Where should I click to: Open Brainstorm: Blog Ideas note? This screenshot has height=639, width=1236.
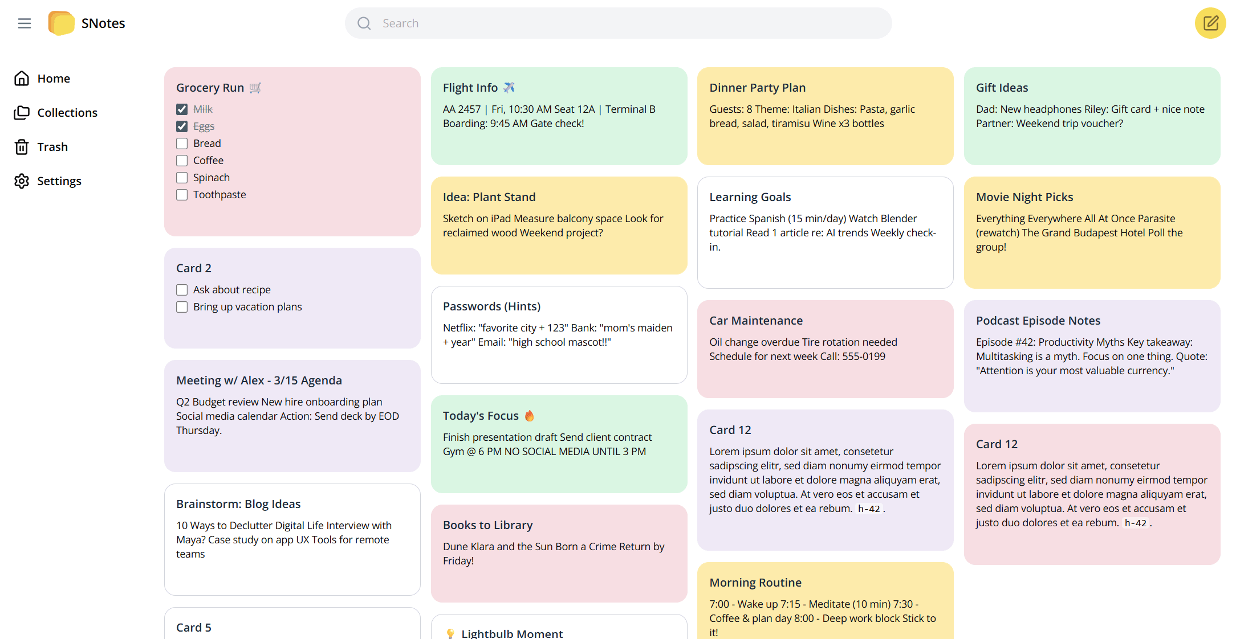[292, 539]
